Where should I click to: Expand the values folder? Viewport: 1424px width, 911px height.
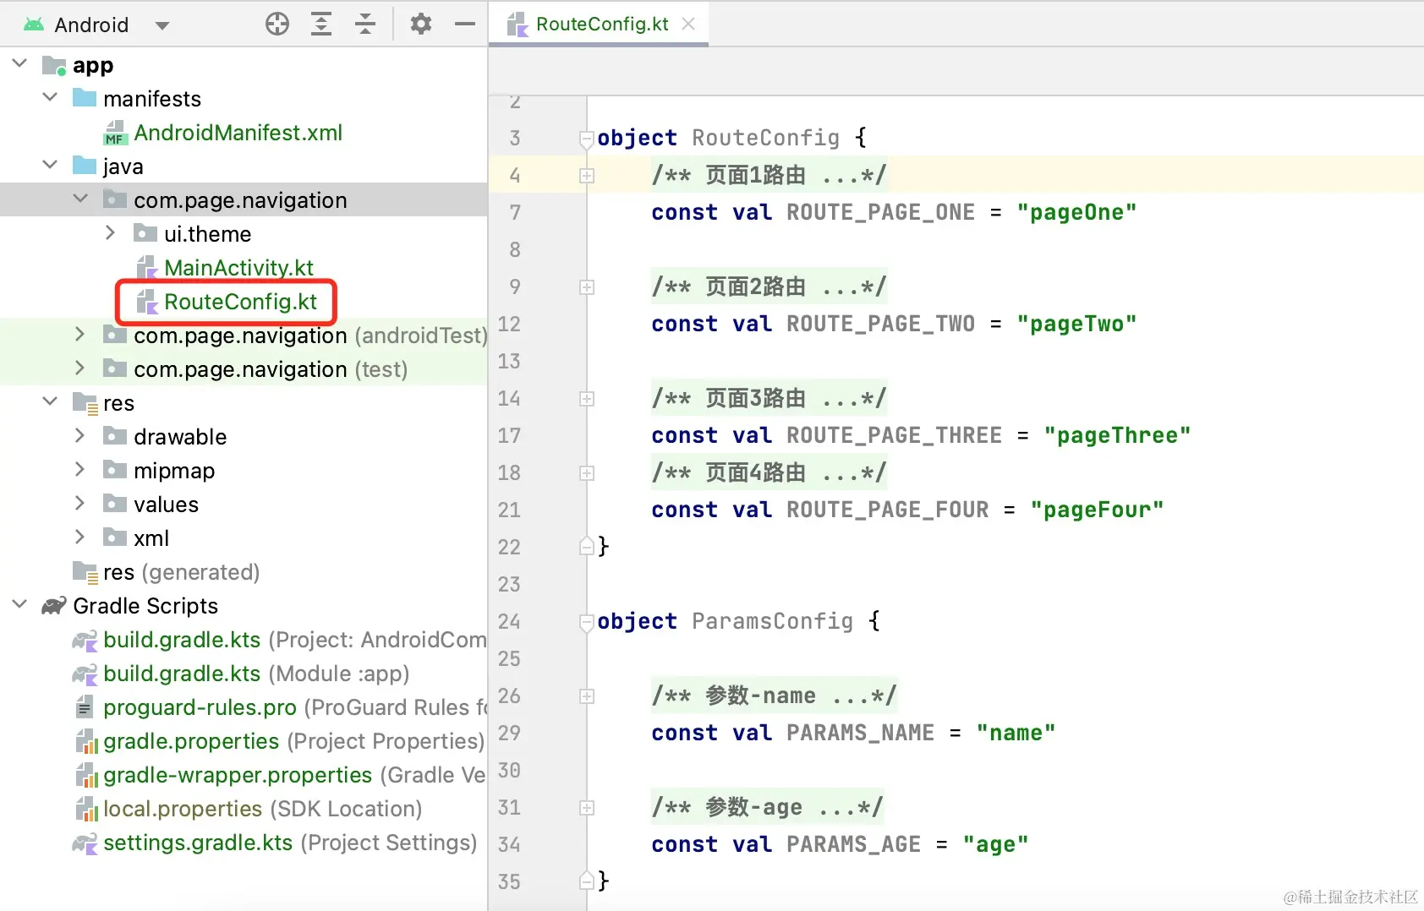coord(80,504)
